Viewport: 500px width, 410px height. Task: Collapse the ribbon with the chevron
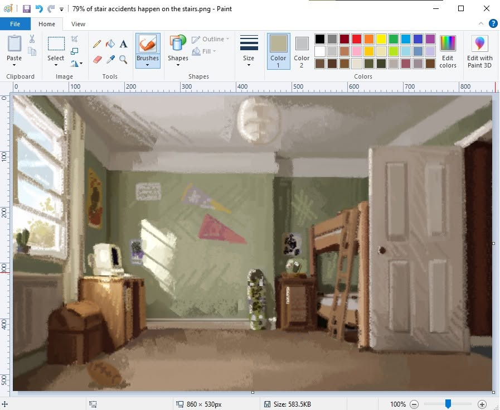tap(481, 23)
